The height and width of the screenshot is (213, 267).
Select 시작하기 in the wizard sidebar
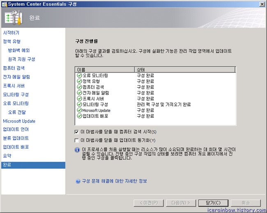[11, 32]
